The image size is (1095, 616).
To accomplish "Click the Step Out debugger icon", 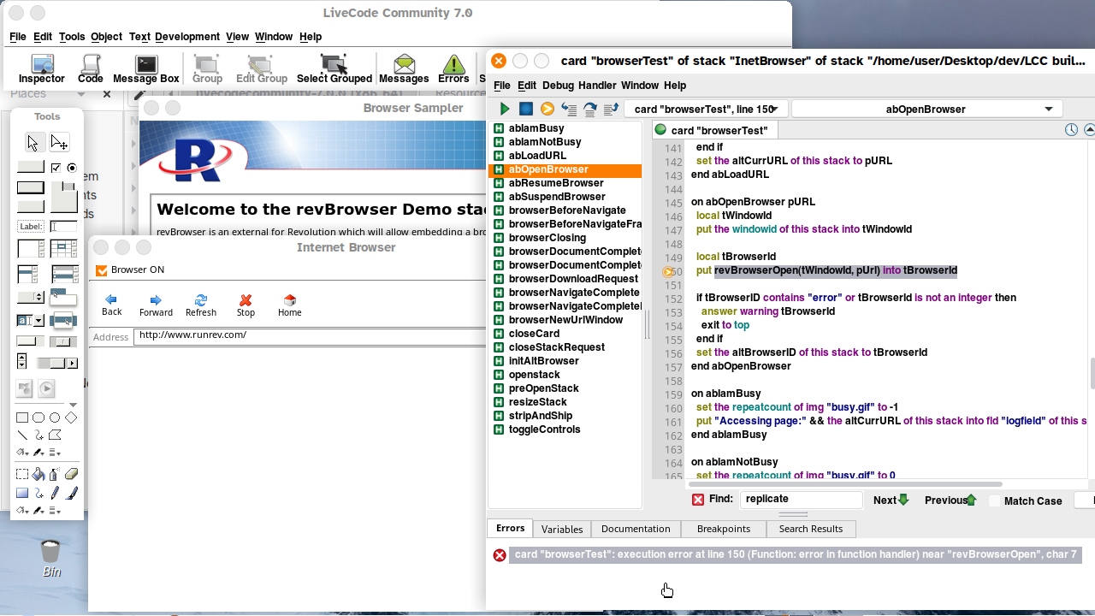I will point(611,109).
